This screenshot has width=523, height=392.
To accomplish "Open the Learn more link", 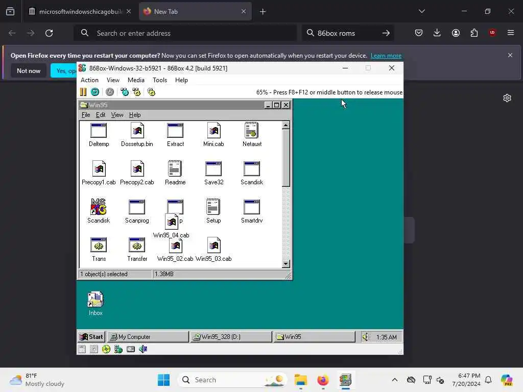I will (x=386, y=56).
